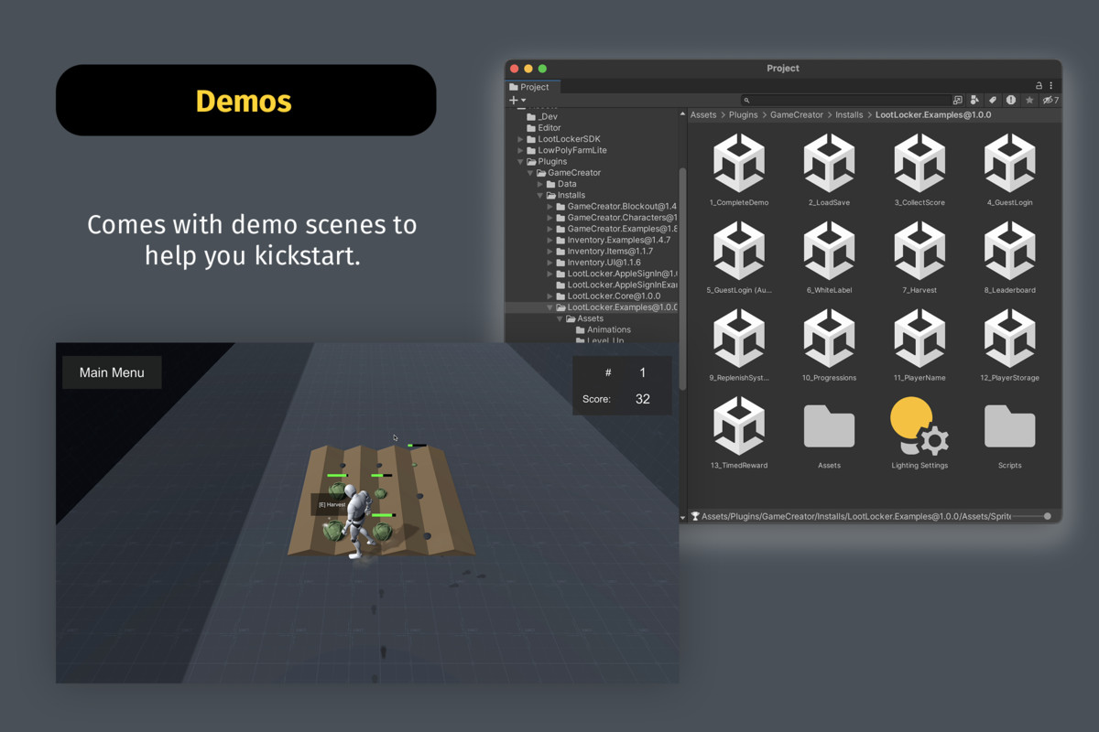Image resolution: width=1099 pixels, height=732 pixels.
Task: Select the 13_TimedReward scene asset
Action: coord(738,434)
